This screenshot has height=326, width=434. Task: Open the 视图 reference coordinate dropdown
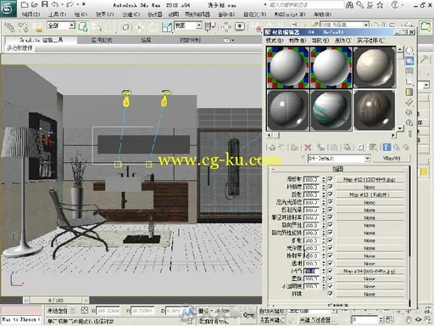(x=199, y=25)
